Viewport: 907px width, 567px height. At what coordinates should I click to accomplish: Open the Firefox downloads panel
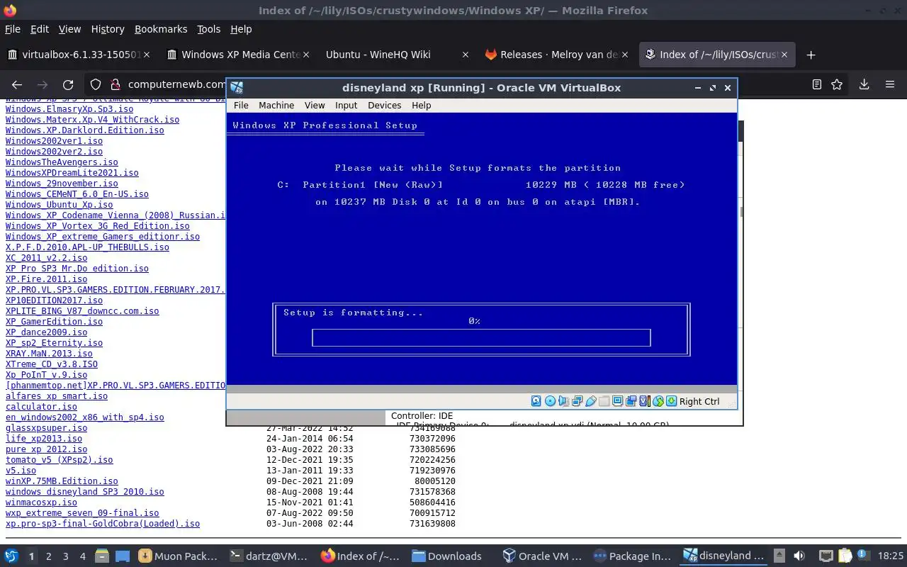pos(864,84)
